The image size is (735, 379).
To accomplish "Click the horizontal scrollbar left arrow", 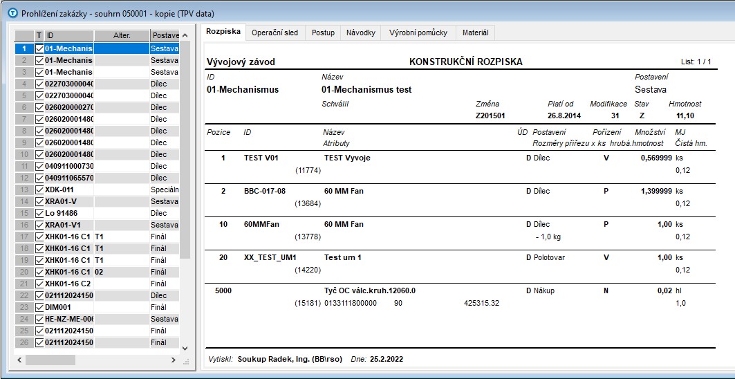I will pos(19,360).
